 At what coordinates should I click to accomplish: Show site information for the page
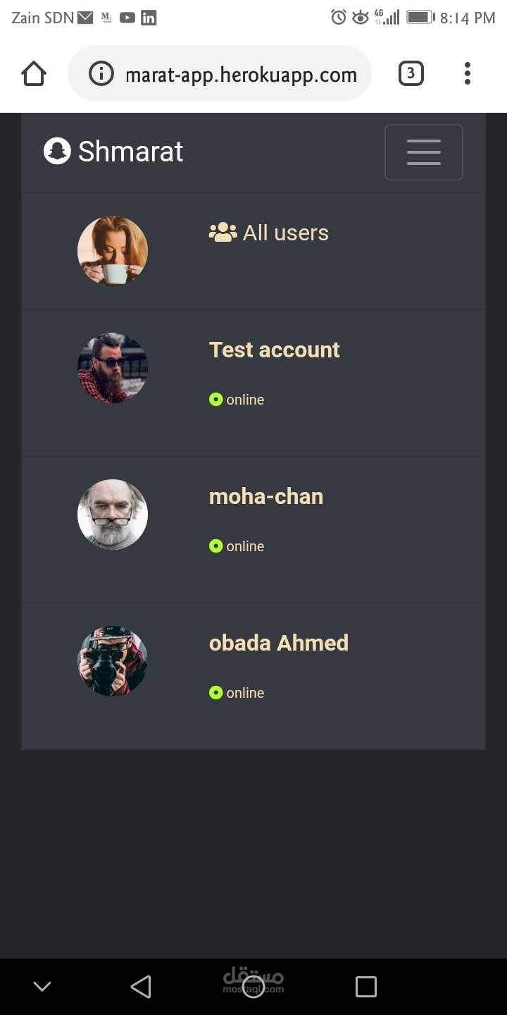(101, 74)
